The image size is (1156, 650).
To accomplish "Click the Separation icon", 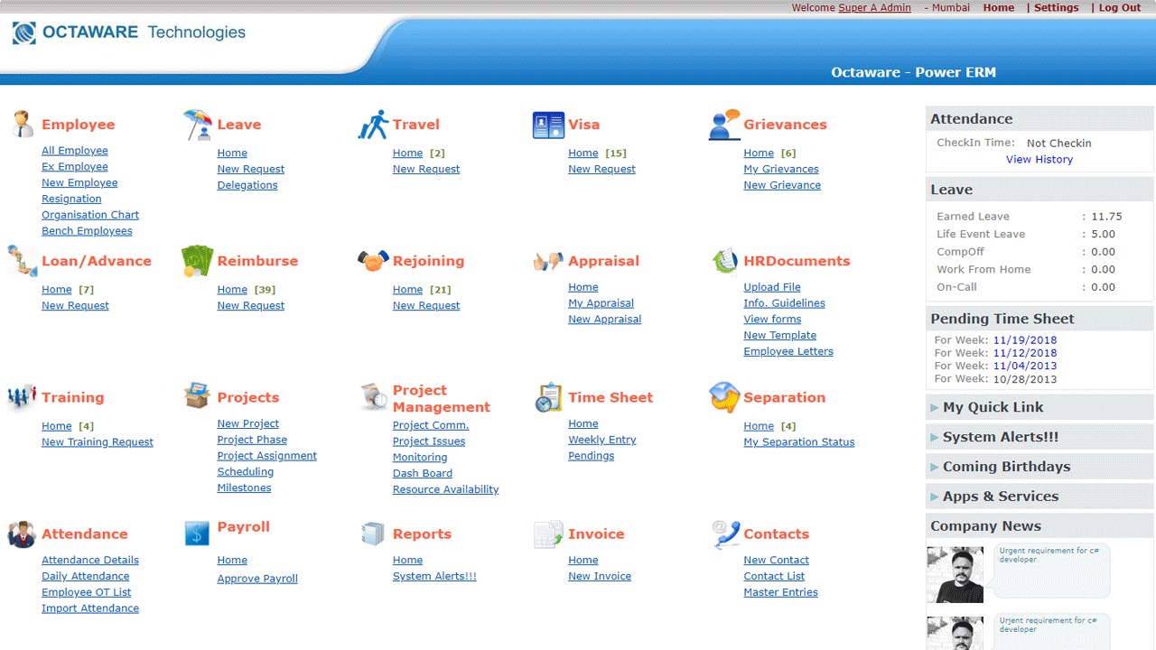I will (724, 397).
